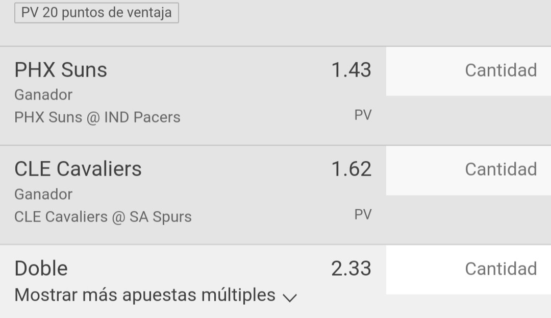The width and height of the screenshot is (551, 318).
Task: Enter amount field for PHX Suns bet
Action: pyautogui.click(x=468, y=71)
